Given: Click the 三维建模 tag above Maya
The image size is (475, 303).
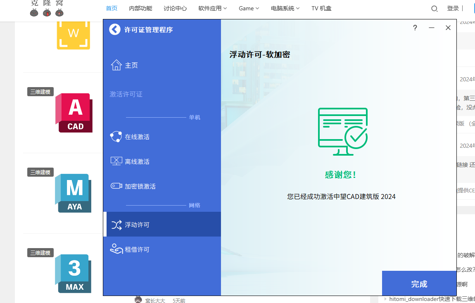Looking at the screenshot, I should point(40,172).
